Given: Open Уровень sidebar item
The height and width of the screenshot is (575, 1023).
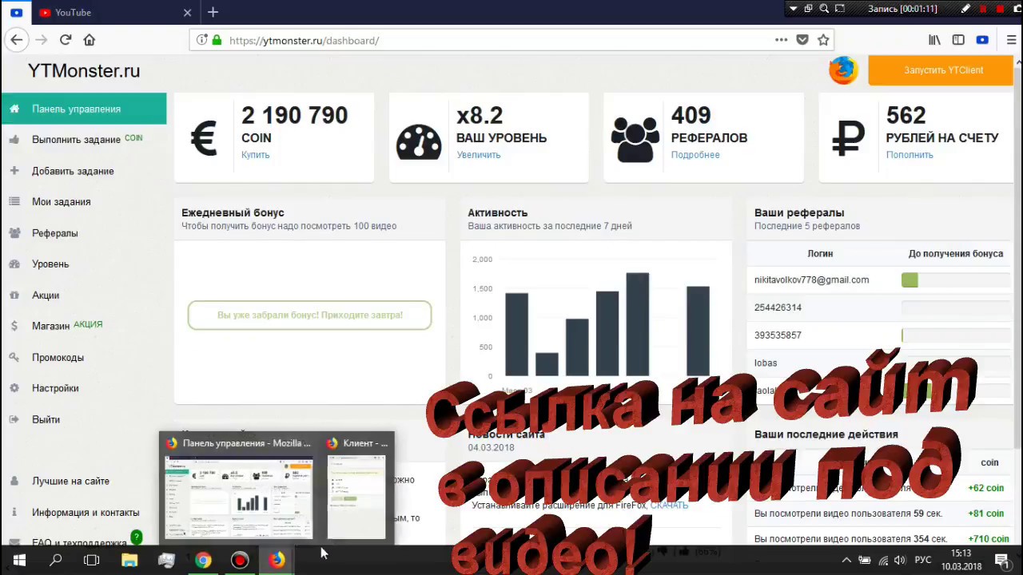Looking at the screenshot, I should click(83, 264).
